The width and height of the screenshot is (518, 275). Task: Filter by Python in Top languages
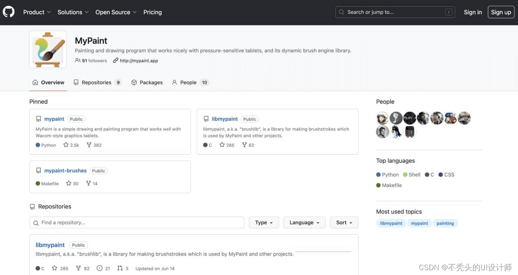387,175
